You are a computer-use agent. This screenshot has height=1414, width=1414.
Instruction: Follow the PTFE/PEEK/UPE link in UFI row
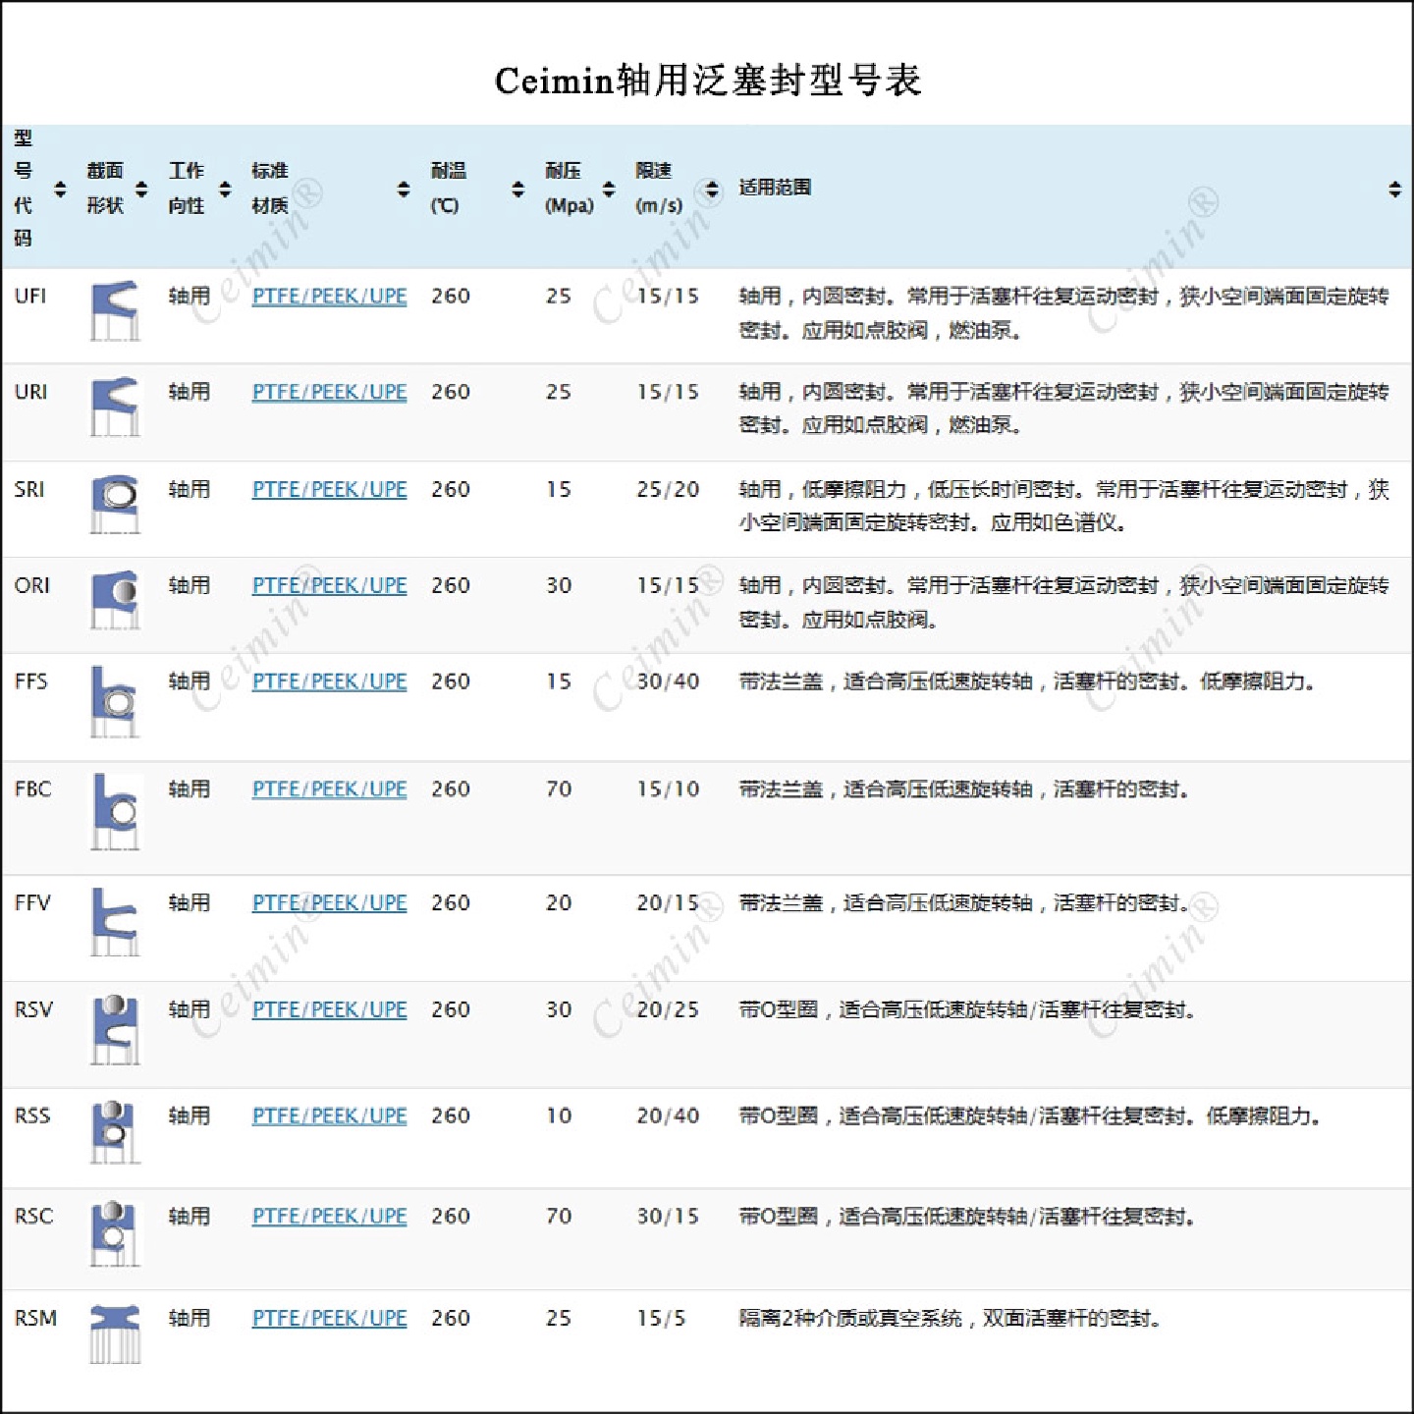pyautogui.click(x=329, y=296)
